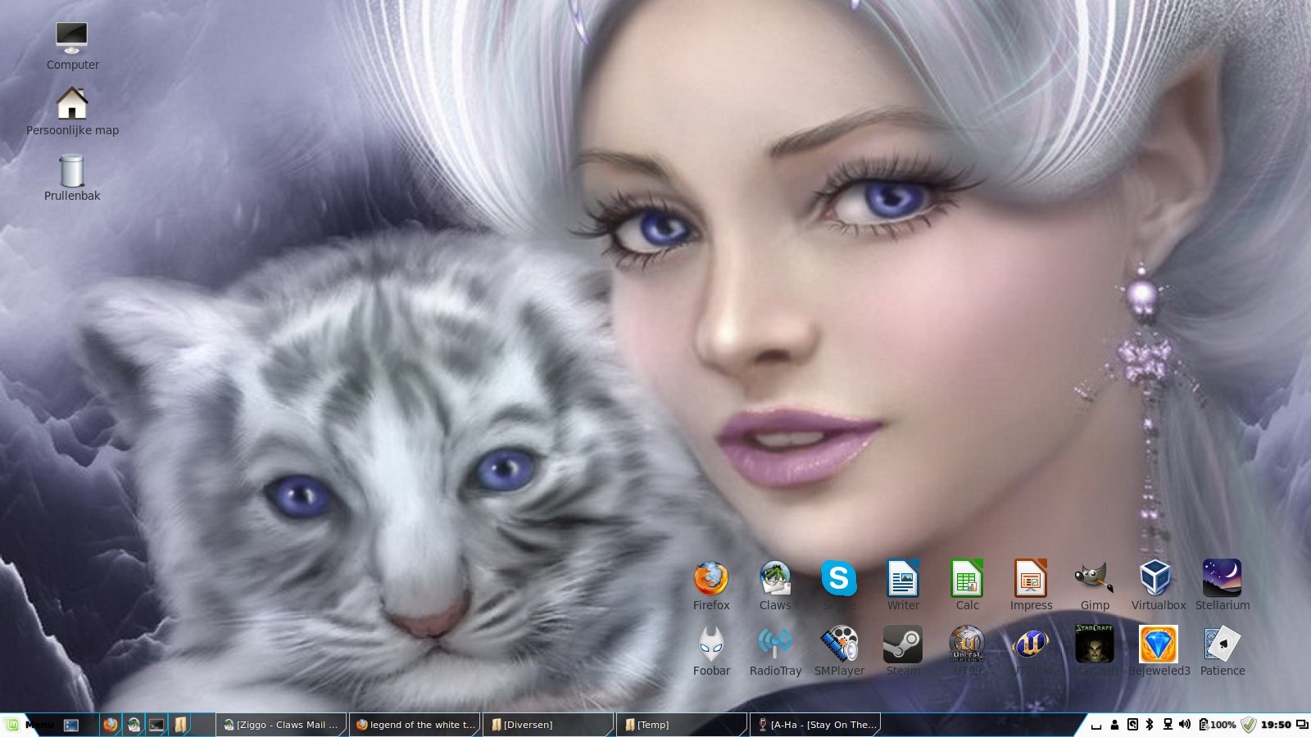The height and width of the screenshot is (737, 1311).
Task: Click the user account tray icon
Action: pyautogui.click(x=1114, y=725)
